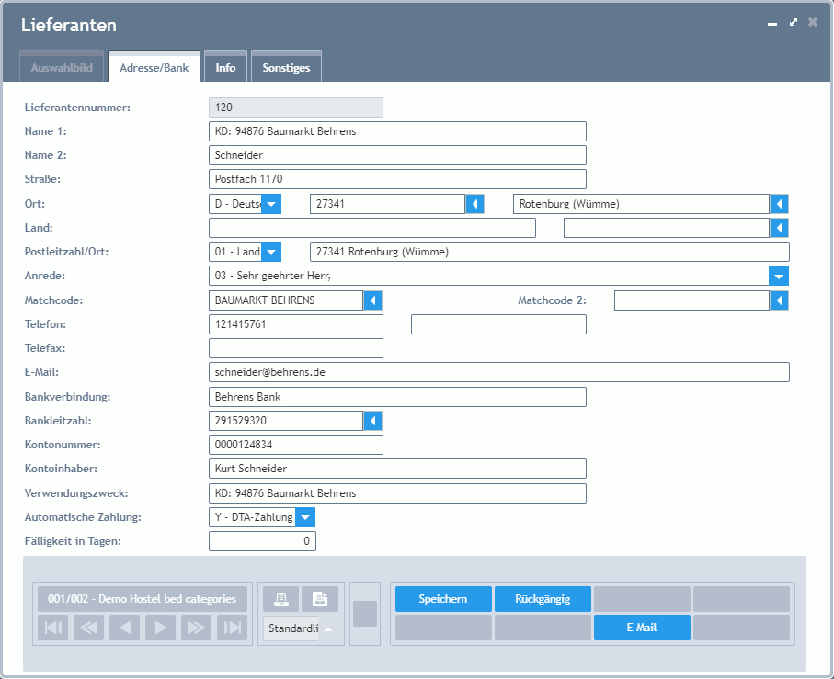Jump to the last record
The width and height of the screenshot is (834, 679).
232,628
